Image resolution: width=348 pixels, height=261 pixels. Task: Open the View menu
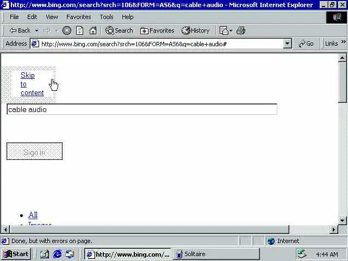pos(52,17)
